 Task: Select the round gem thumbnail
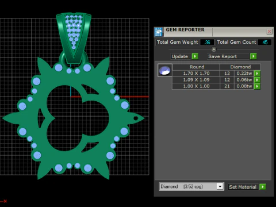[165, 70]
